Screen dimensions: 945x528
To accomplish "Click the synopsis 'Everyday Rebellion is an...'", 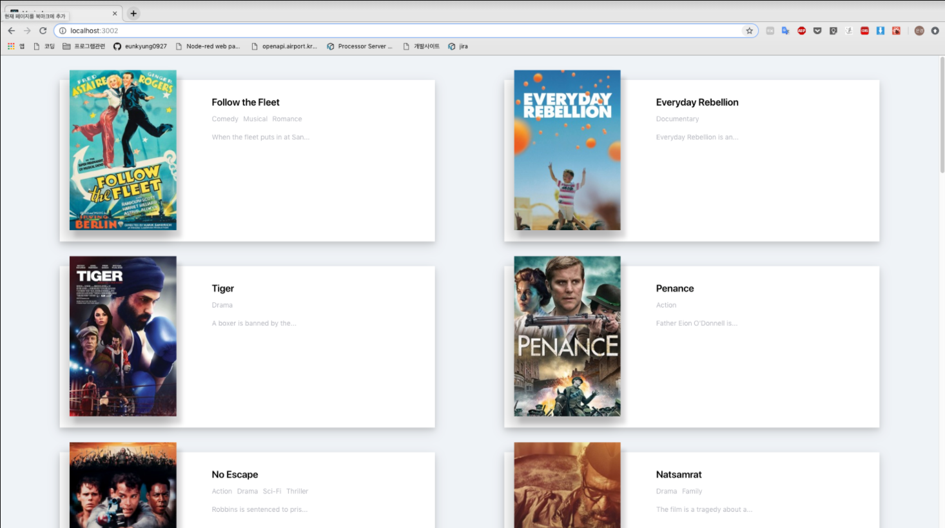I will (697, 137).
